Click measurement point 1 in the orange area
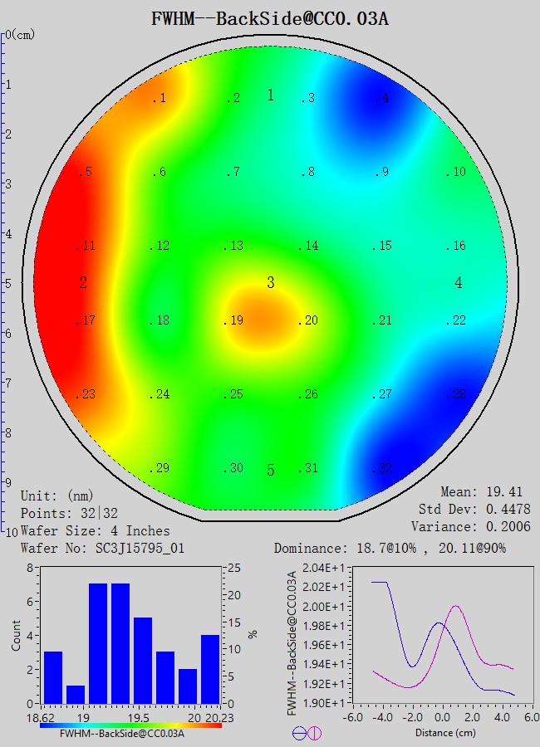 [x=159, y=99]
